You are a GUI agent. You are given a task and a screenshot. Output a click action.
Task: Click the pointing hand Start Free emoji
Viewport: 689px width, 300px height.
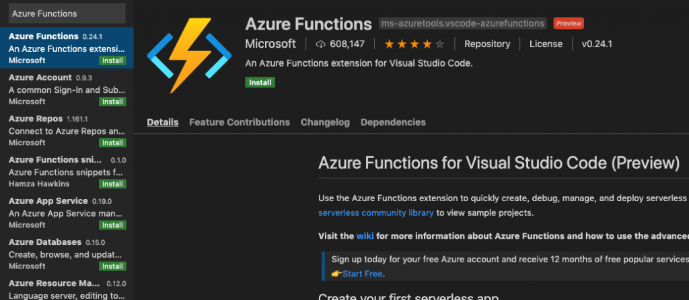click(337, 274)
